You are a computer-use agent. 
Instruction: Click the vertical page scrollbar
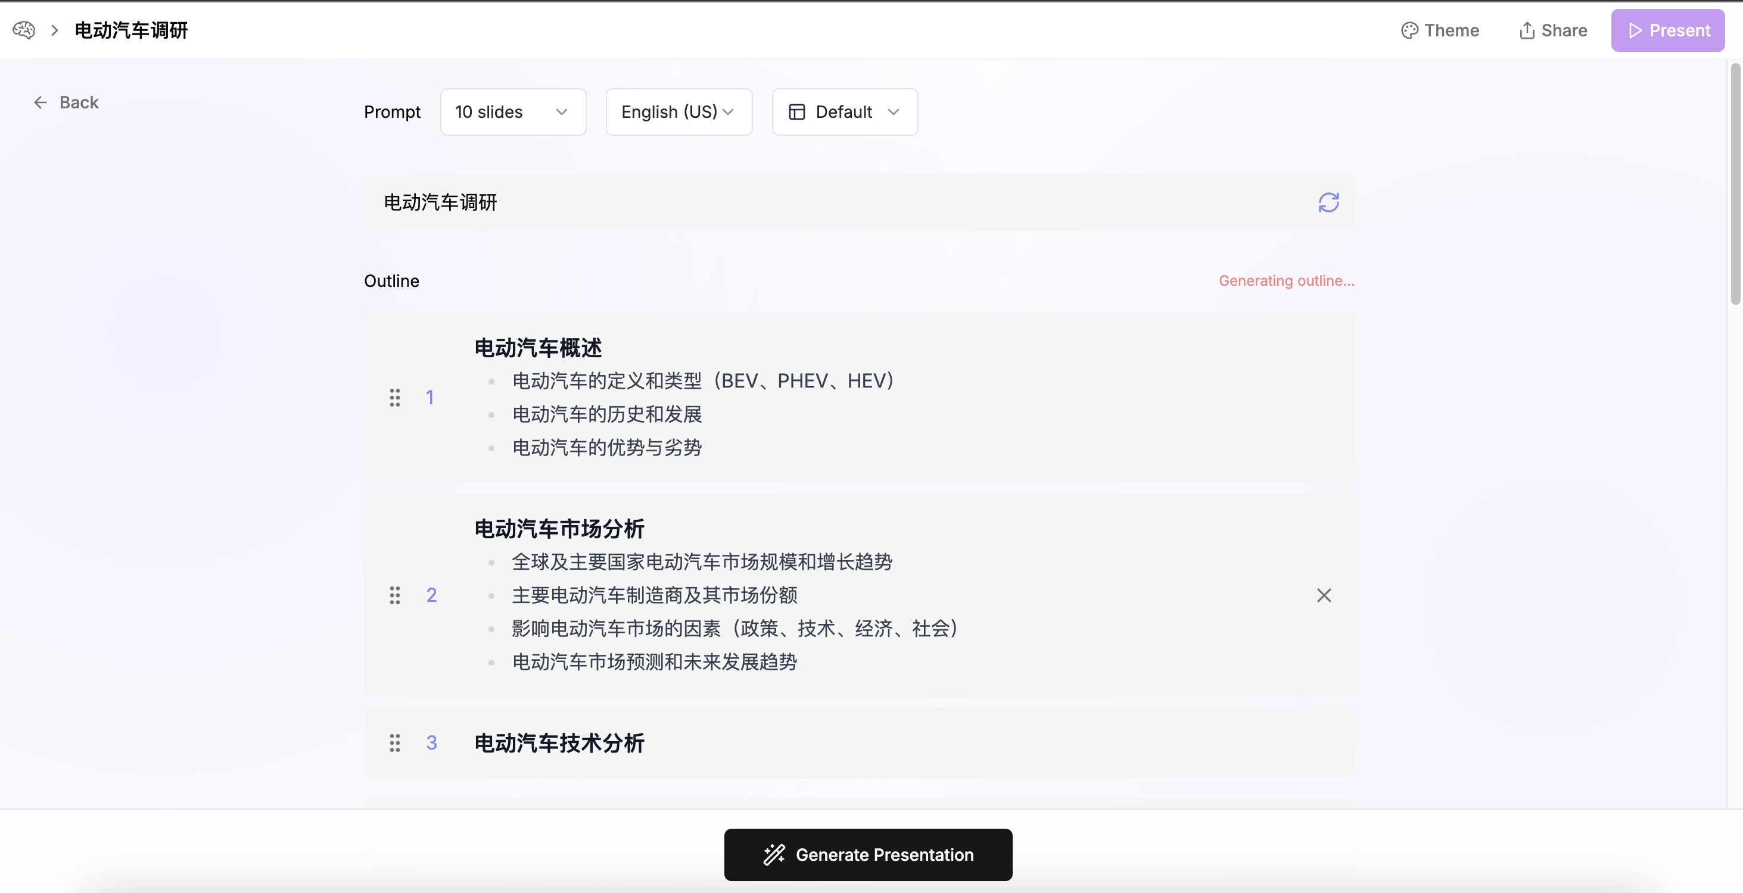[1735, 184]
